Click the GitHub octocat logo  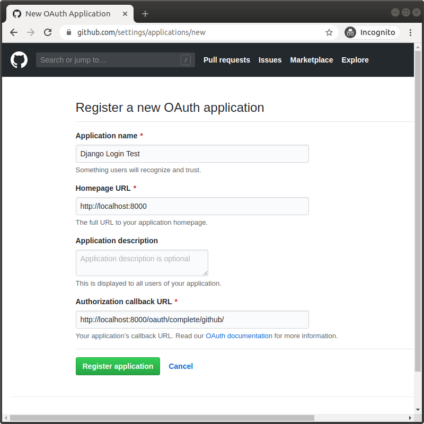(19, 59)
